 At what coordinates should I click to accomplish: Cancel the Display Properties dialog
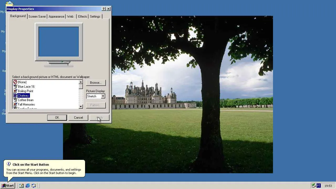(x=78, y=118)
